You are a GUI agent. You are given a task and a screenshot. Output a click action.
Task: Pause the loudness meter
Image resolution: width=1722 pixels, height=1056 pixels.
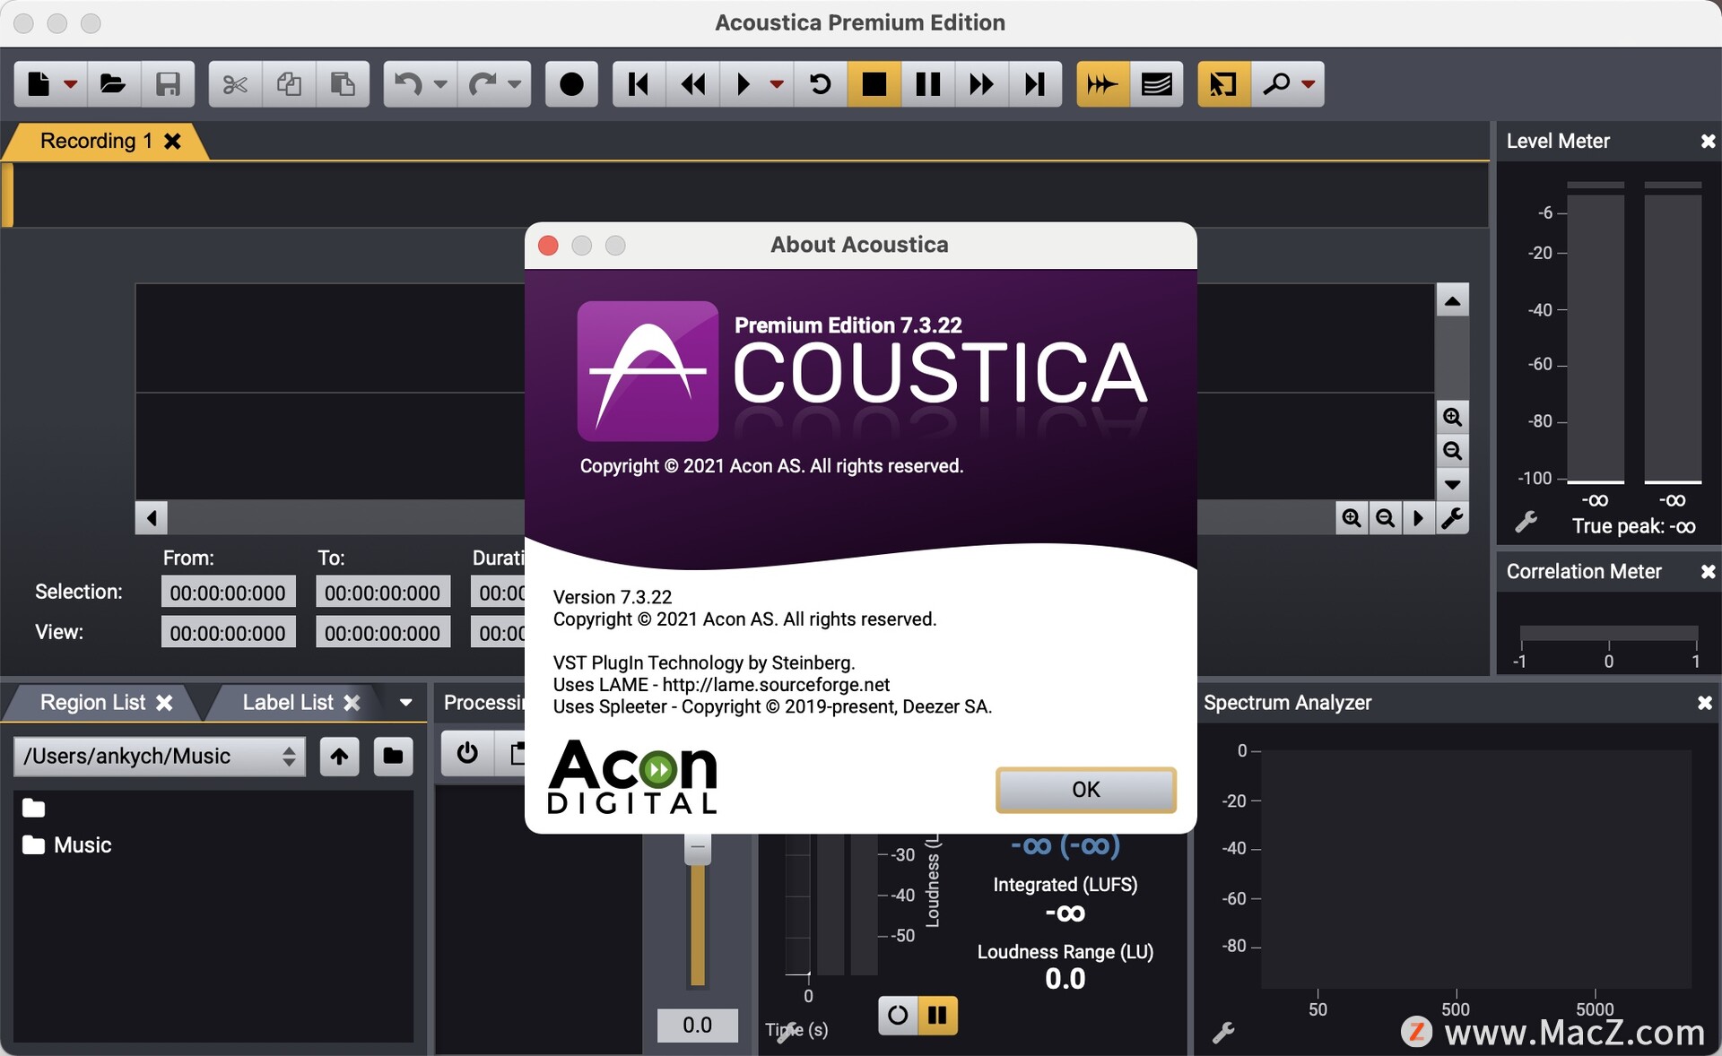click(937, 1015)
